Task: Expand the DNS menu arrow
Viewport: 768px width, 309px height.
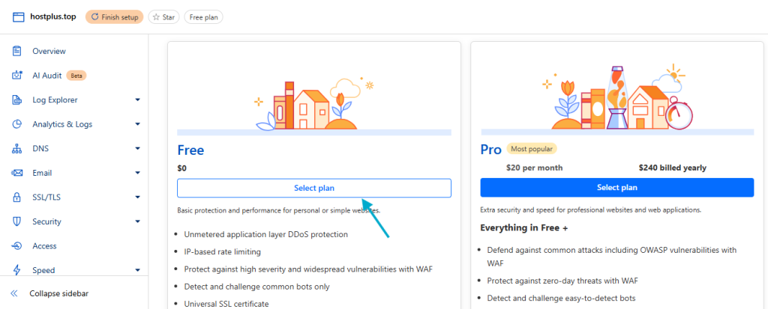Action: click(137, 149)
